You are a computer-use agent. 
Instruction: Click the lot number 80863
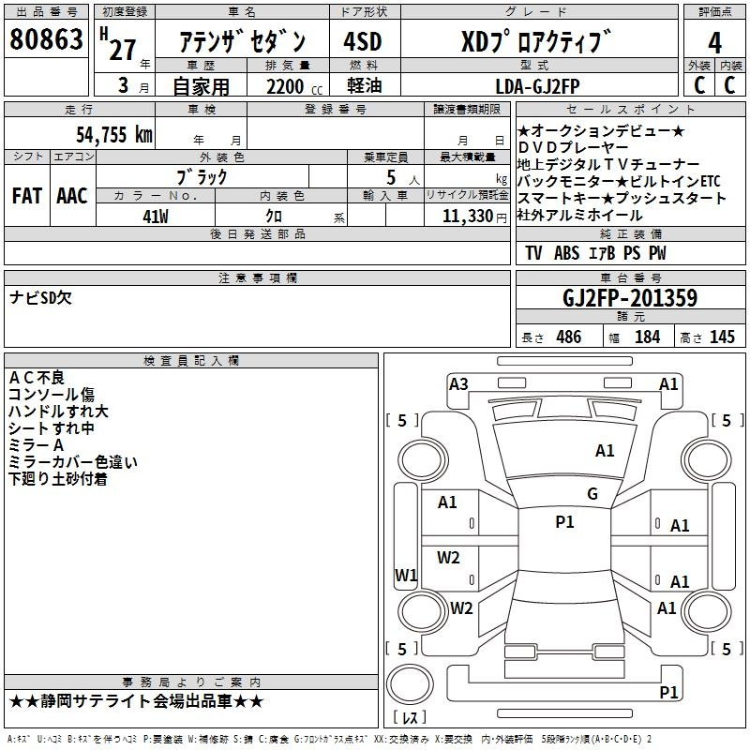click(45, 40)
